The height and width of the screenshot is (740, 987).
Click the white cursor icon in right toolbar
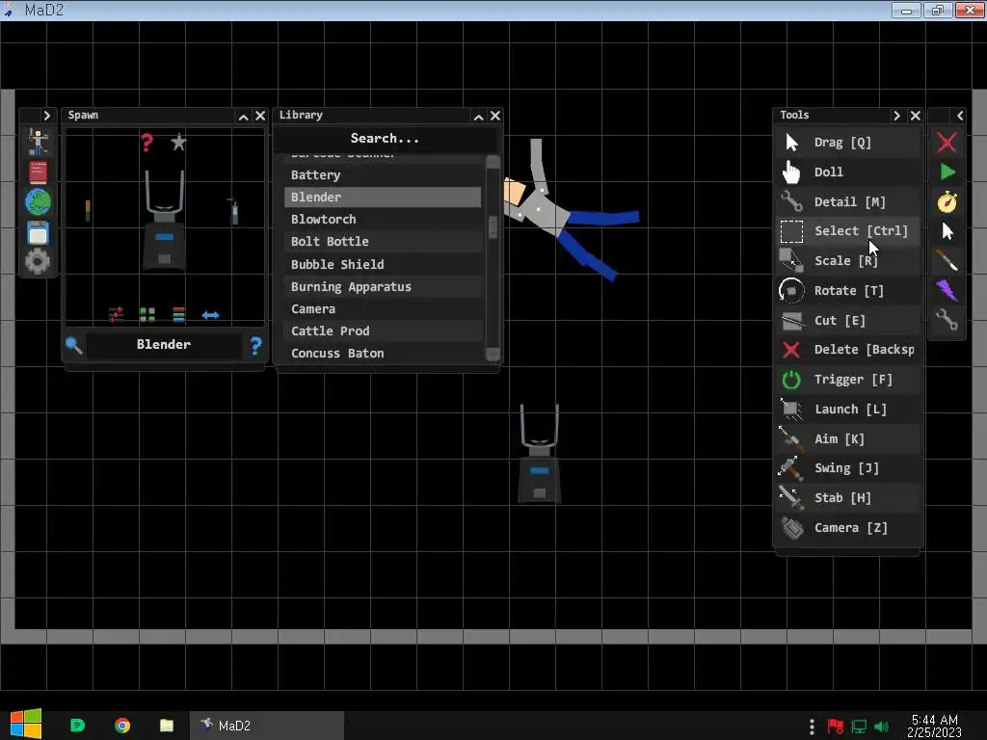(947, 231)
